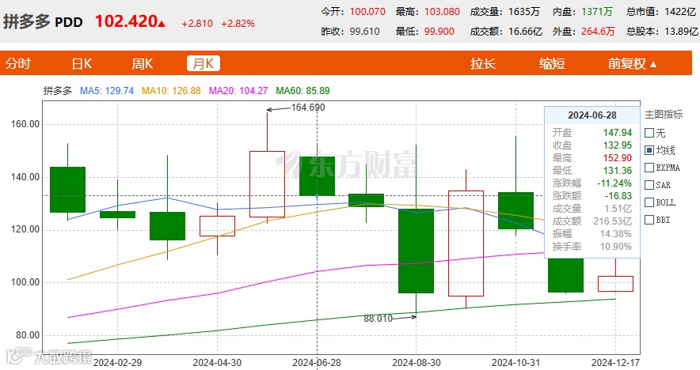Click the 2024-12-17 latest hollow candlestick
The width and height of the screenshot is (700, 370).
[615, 284]
